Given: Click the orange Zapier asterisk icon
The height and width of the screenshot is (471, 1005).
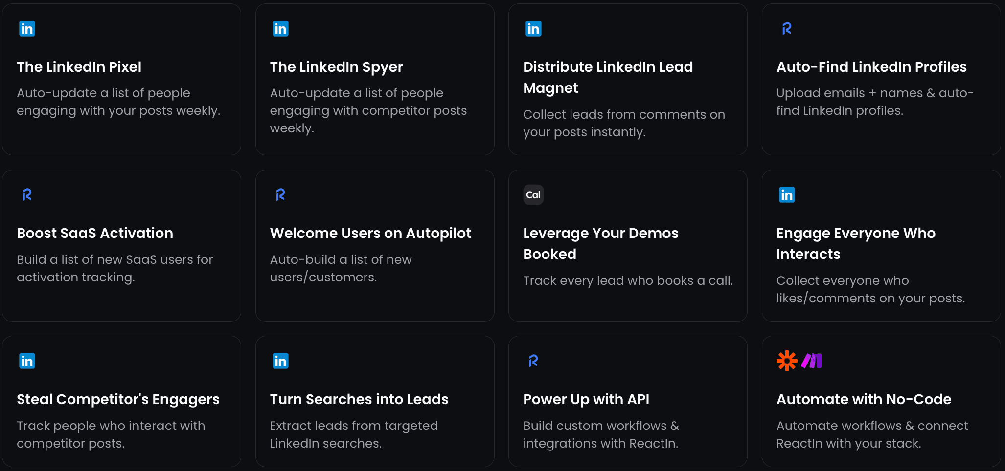Looking at the screenshot, I should click(787, 361).
